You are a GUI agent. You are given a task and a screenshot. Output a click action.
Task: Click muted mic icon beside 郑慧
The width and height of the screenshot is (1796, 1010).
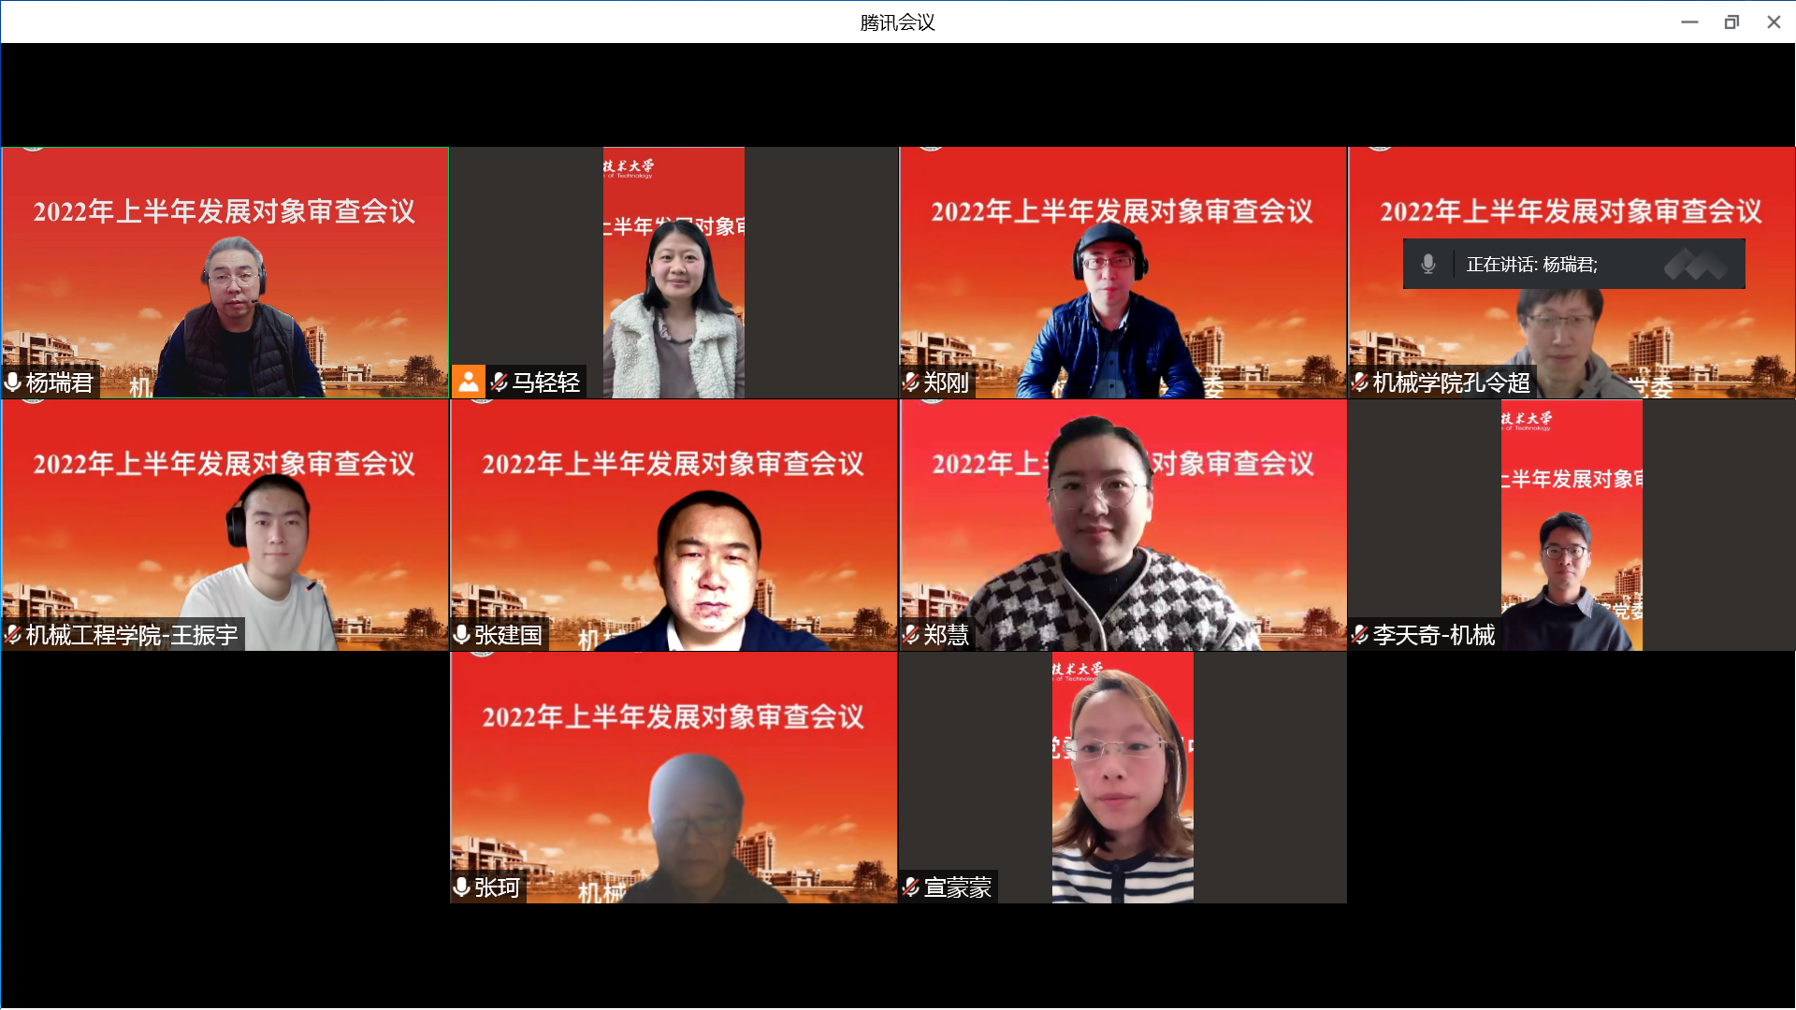pyautogui.click(x=910, y=635)
